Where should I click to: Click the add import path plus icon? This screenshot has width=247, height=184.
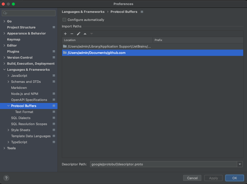click(x=65, y=34)
